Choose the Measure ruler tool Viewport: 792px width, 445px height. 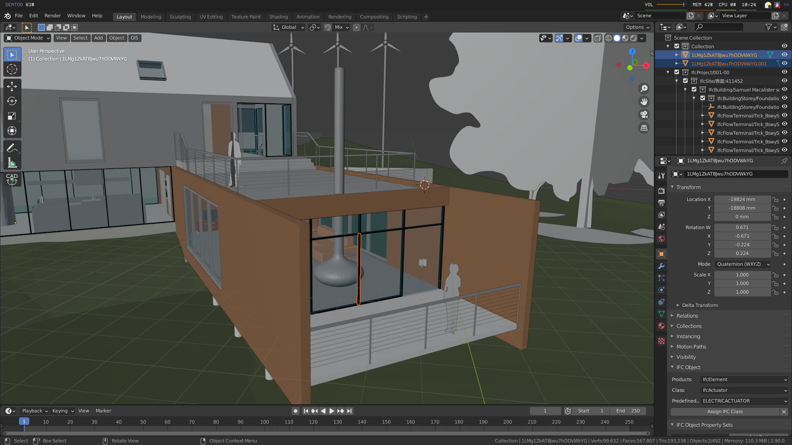coord(12,163)
